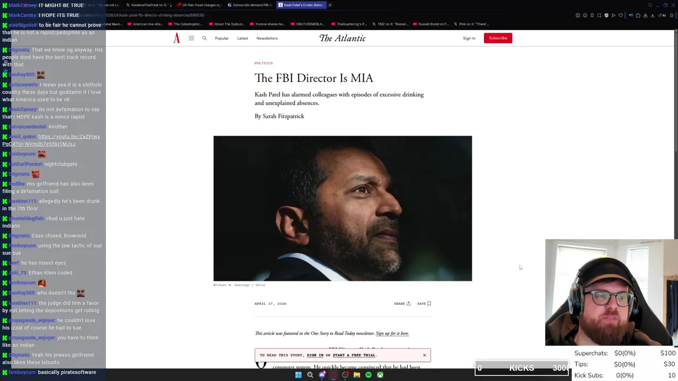Open the youtu.be link in chat
The image size is (678, 381).
click(51, 140)
